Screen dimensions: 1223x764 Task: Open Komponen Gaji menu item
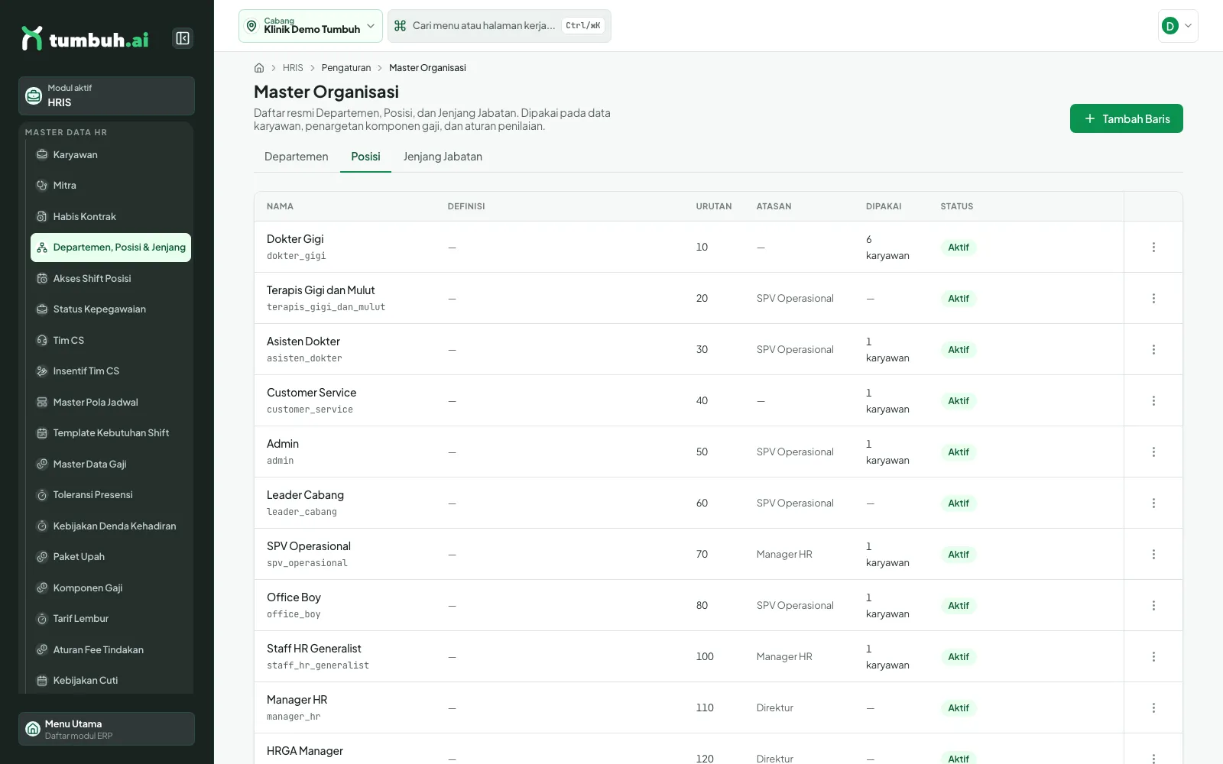111,588
